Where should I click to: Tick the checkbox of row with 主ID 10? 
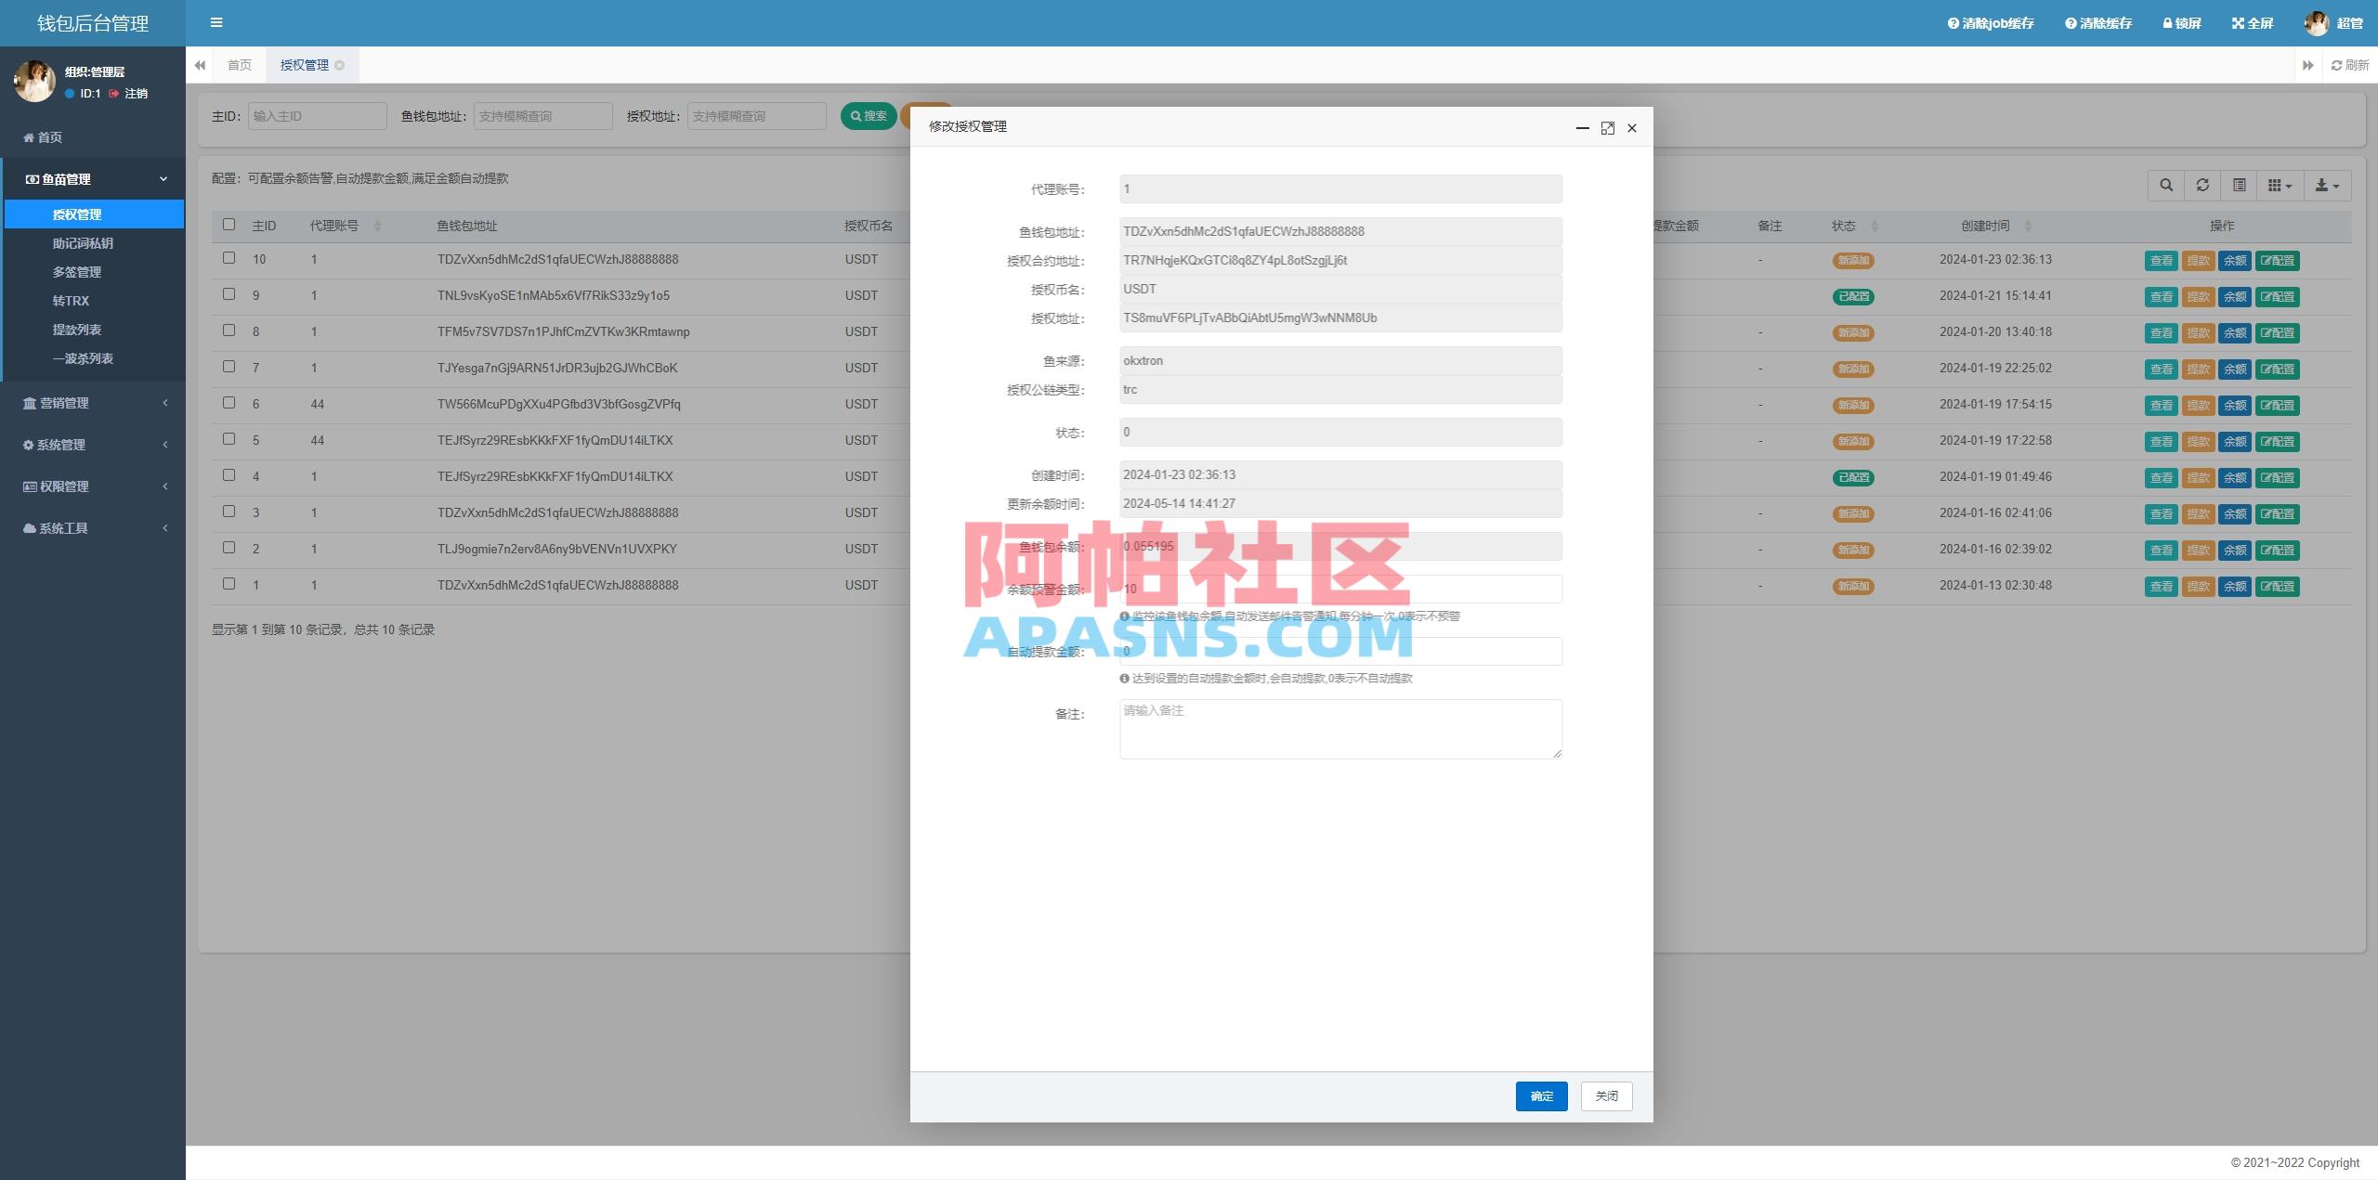(x=229, y=259)
